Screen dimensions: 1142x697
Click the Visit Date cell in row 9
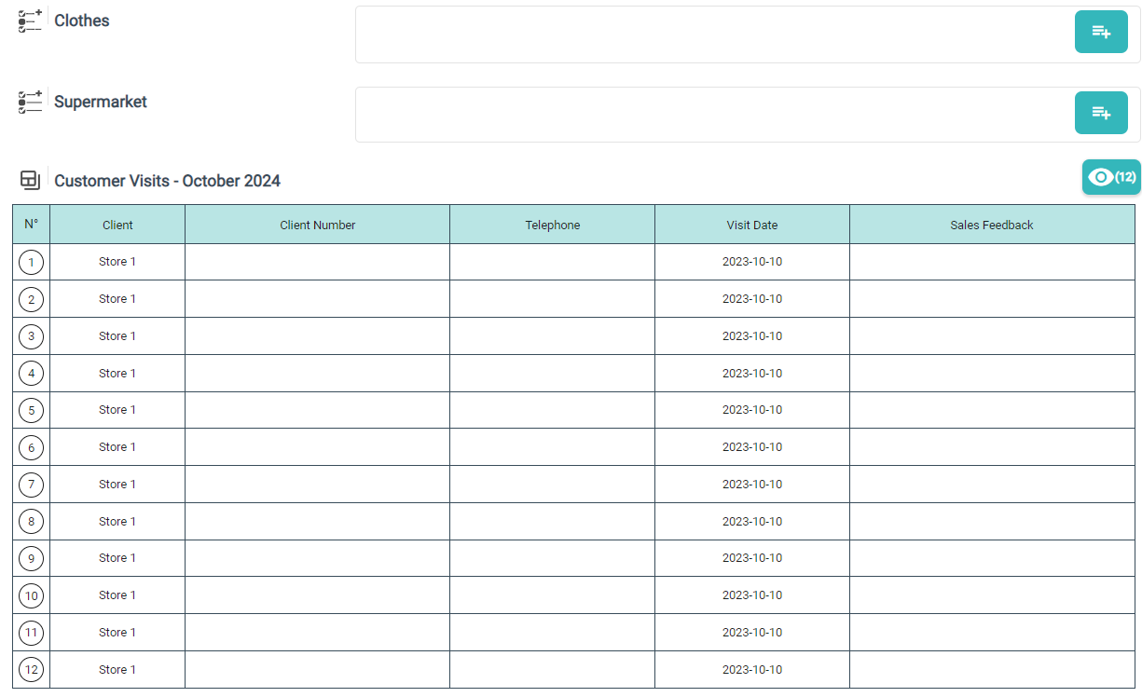751,558
